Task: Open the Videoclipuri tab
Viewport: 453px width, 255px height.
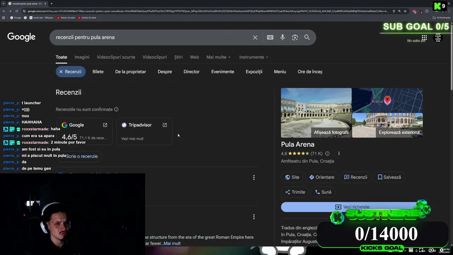Action: click(x=155, y=57)
